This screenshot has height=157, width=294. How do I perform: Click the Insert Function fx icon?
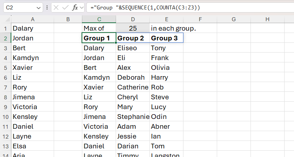coord(76,7)
